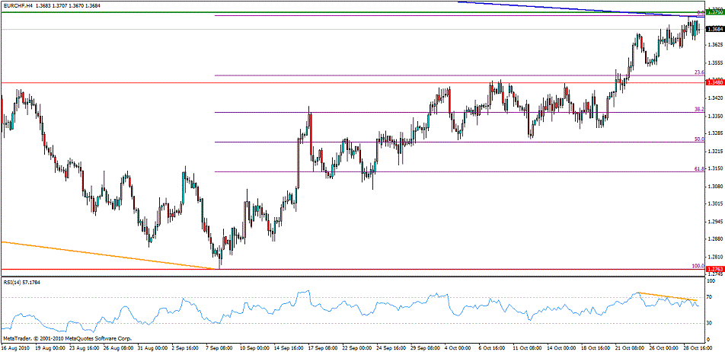Viewport: 725px width, 352px height.
Task: Select the 50.0 Fibonacci level label
Action: coord(699,139)
